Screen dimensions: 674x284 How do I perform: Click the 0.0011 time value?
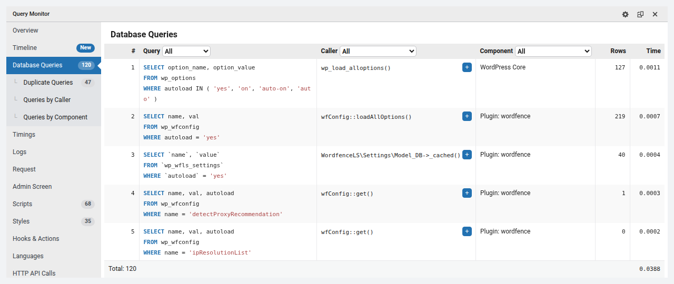[x=650, y=68]
